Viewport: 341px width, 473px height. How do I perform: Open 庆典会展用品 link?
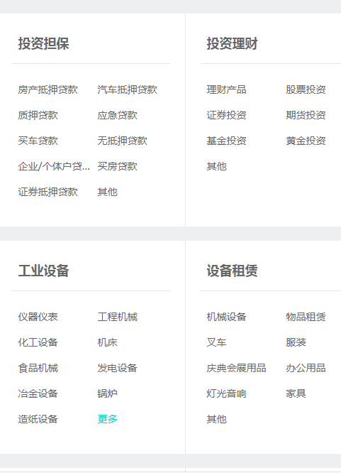(237, 368)
